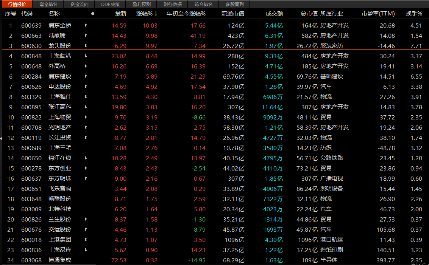Click 半导体 industry cell for 博通集成

[x=329, y=260]
